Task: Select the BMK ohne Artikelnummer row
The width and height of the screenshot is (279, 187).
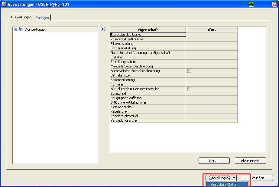Action: coord(148,102)
